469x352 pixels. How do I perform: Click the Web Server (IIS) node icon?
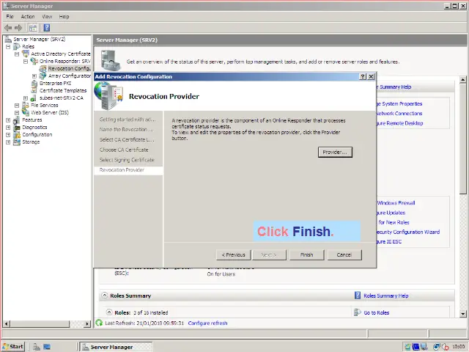click(26, 112)
